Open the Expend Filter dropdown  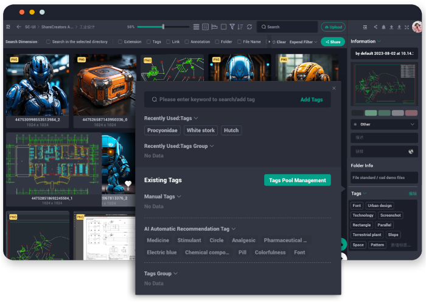point(303,42)
